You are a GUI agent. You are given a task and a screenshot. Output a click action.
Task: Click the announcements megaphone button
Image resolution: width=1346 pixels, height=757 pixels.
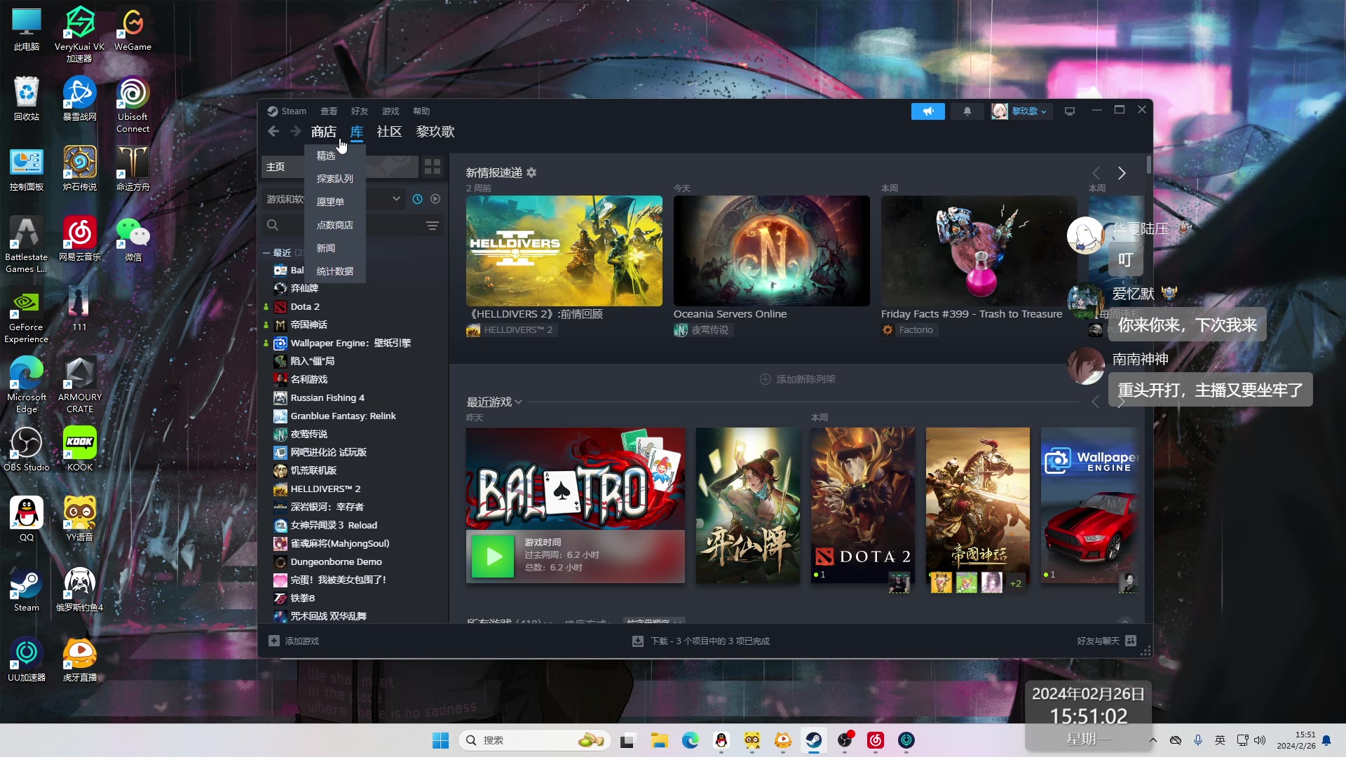point(927,111)
